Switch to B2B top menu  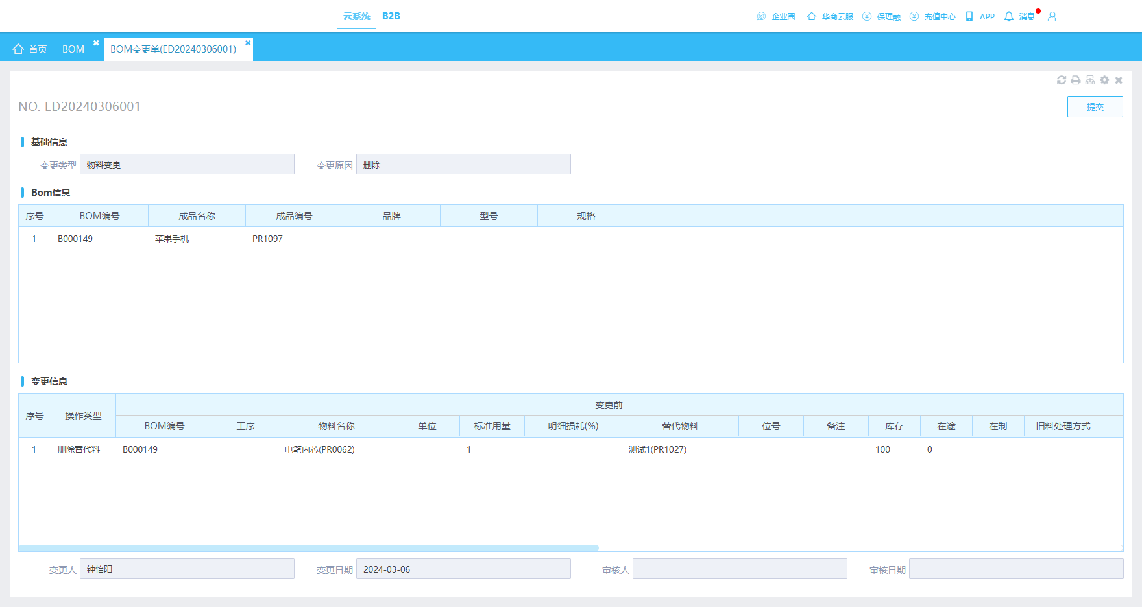click(391, 16)
